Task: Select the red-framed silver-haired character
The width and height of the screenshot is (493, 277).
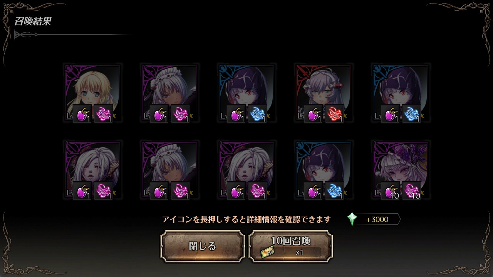Action: click(324, 93)
